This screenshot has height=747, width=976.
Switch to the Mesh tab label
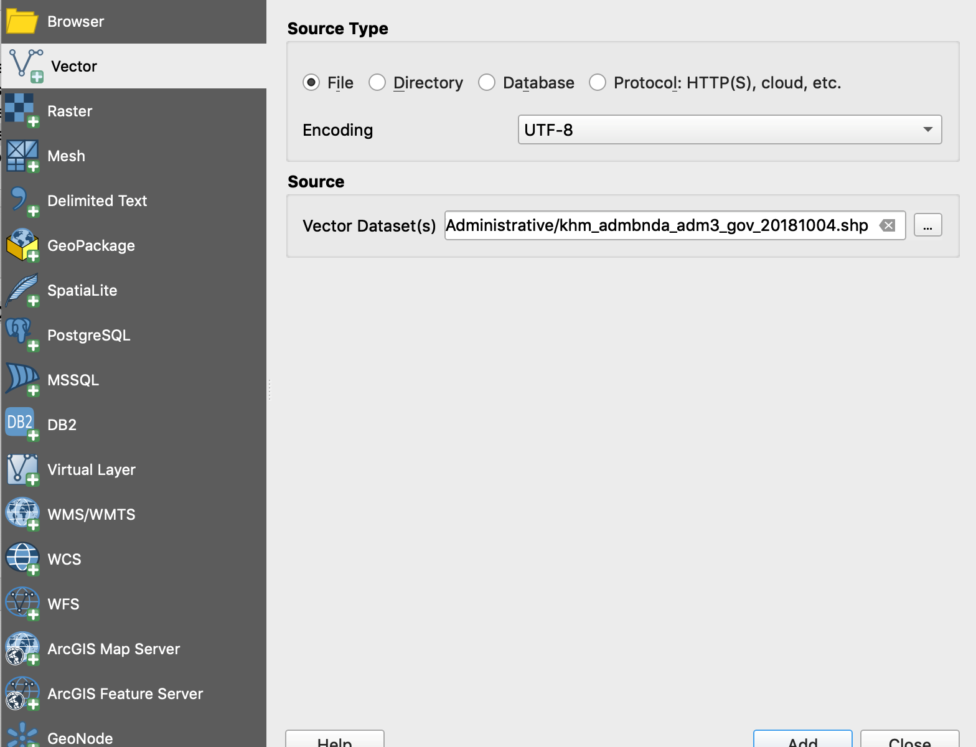(66, 156)
